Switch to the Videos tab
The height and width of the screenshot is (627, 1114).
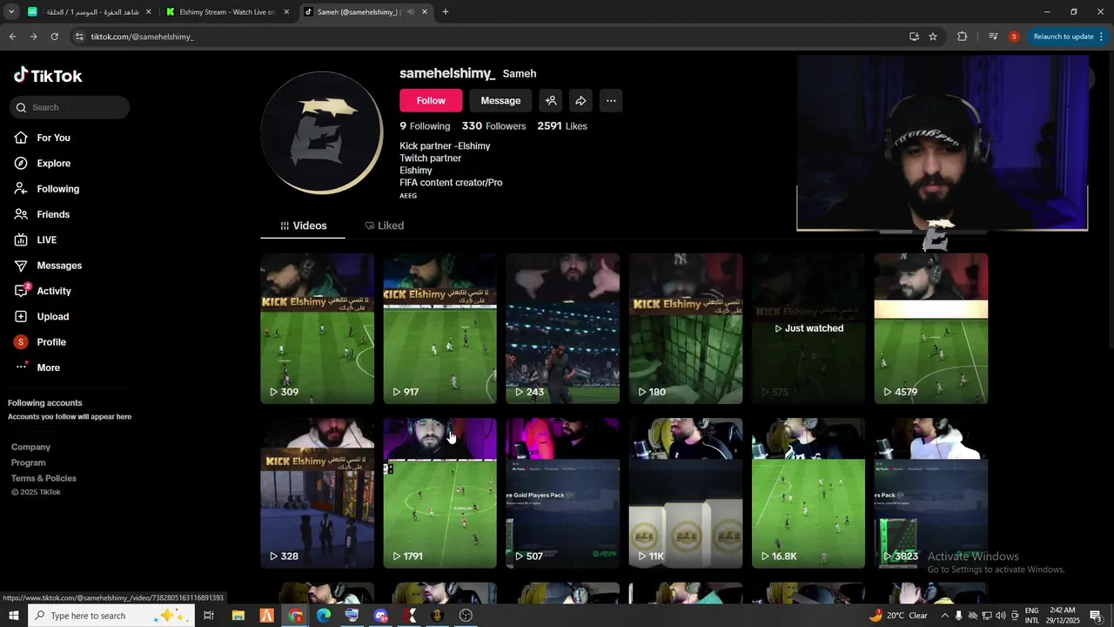click(x=303, y=226)
